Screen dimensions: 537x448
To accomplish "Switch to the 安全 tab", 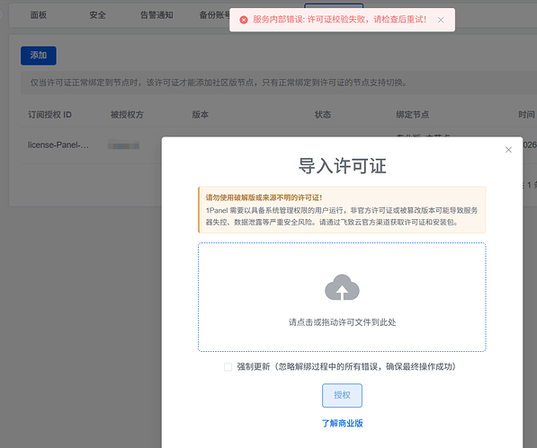I will [x=97, y=15].
